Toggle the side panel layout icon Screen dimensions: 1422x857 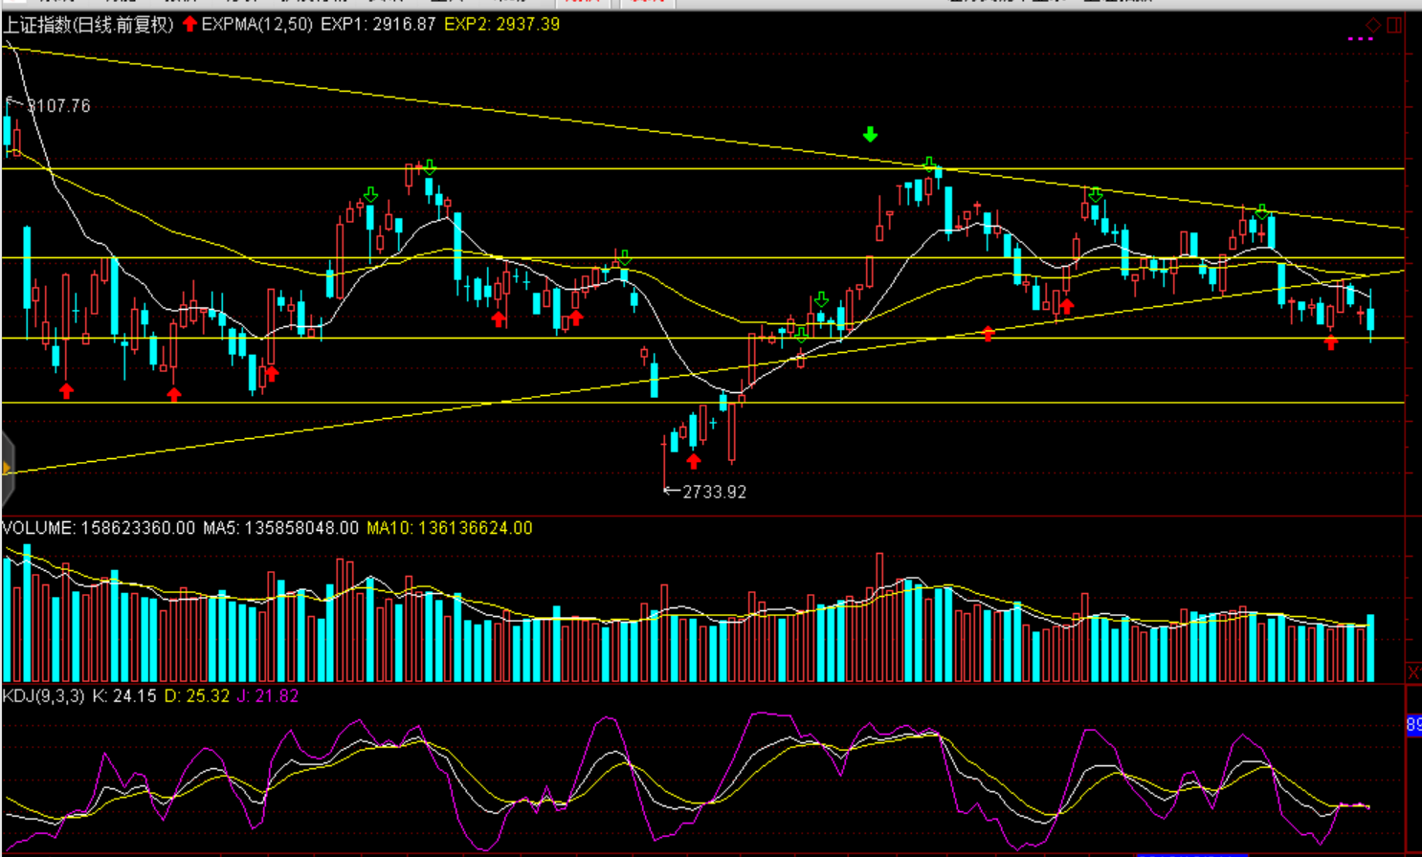[x=1394, y=25]
